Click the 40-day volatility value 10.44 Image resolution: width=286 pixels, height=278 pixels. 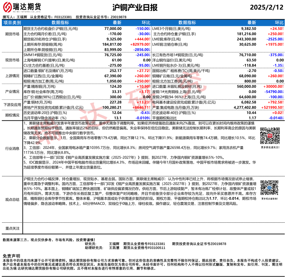[x=251, y=113]
